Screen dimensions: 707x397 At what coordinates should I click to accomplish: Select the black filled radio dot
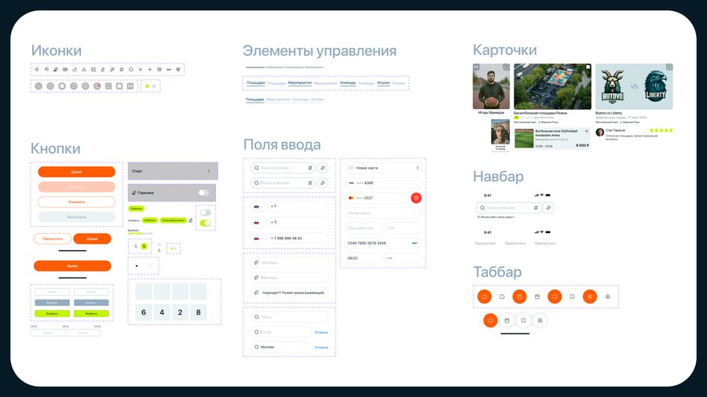(x=137, y=266)
